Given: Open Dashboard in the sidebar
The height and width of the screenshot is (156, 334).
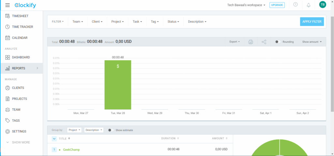Looking at the screenshot, I should (21, 57).
